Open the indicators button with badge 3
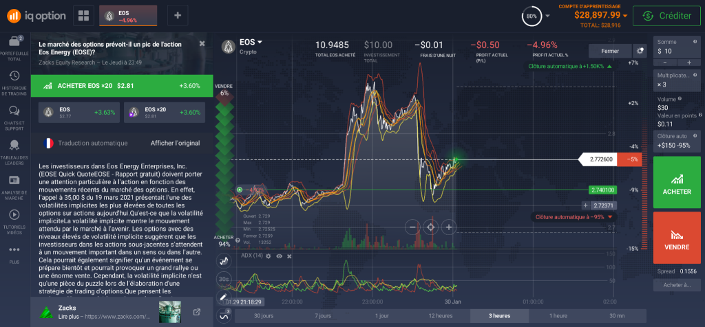This screenshot has height=327, width=705. click(224, 315)
